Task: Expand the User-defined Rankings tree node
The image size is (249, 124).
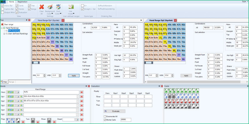Action: [4, 33]
